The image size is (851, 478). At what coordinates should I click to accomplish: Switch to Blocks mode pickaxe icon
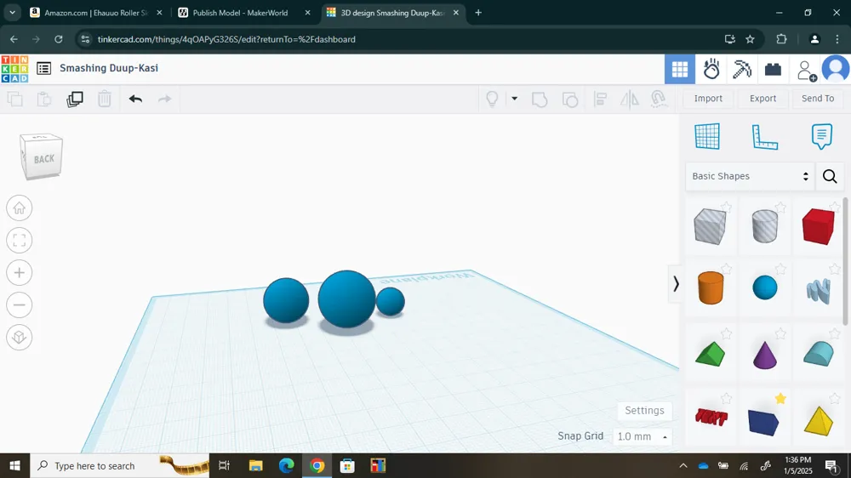pyautogui.click(x=742, y=70)
